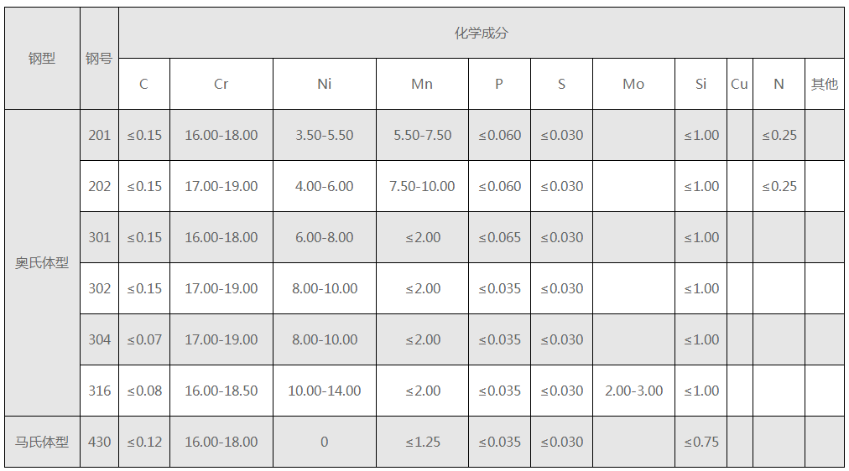This screenshot has width=849, height=471.
Task: Click steel grade 430 cell
Action: [x=99, y=442]
